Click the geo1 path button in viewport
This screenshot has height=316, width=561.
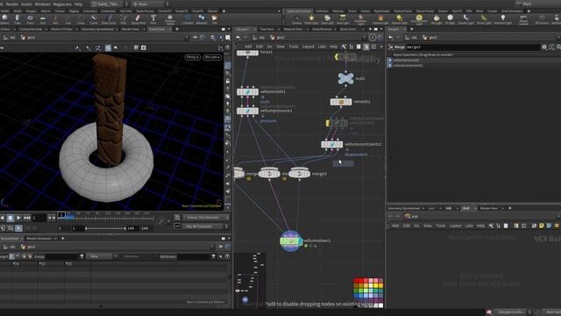tap(28, 37)
